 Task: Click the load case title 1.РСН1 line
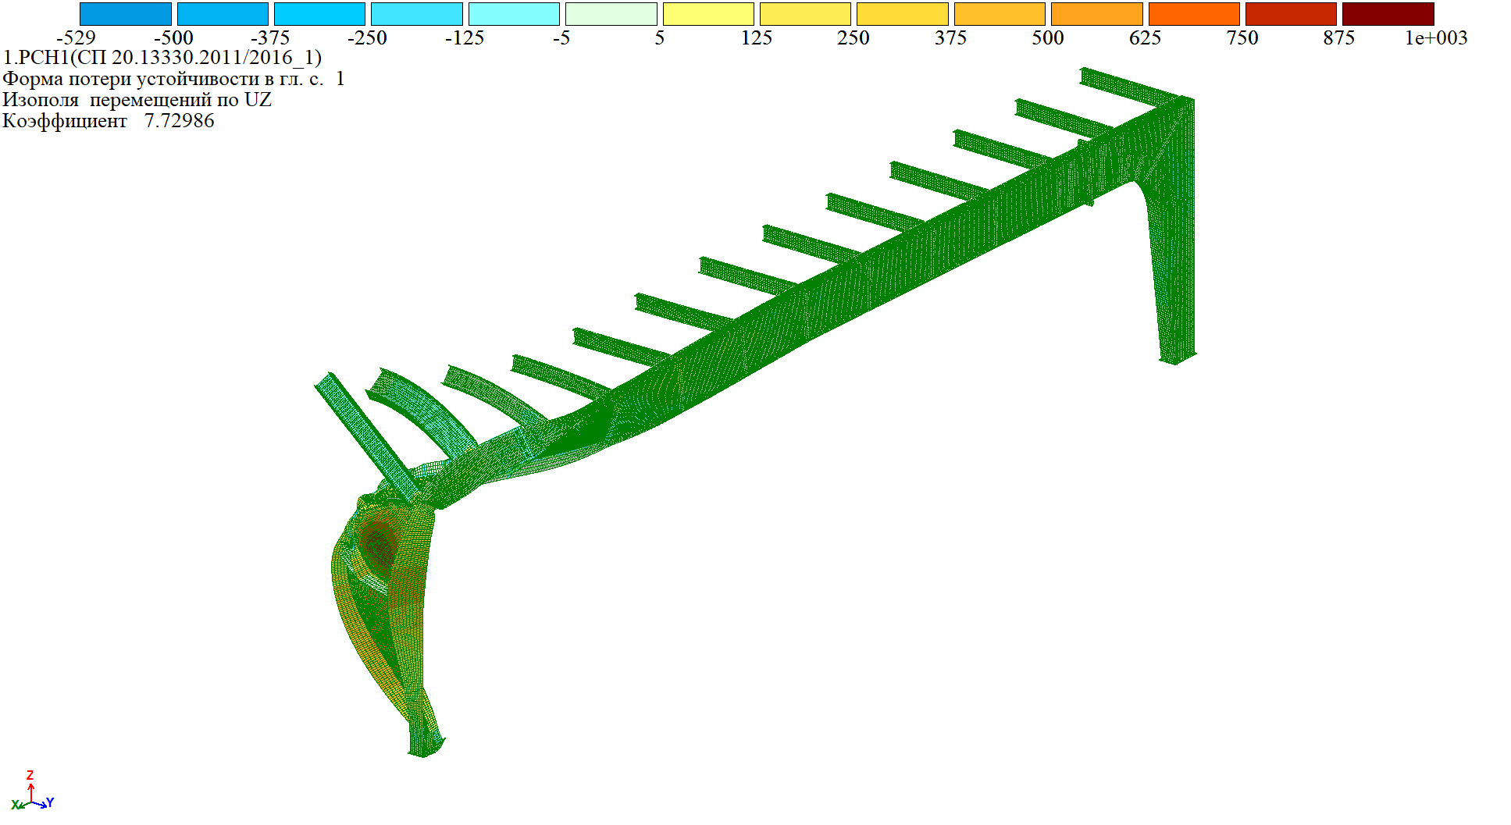tap(162, 58)
